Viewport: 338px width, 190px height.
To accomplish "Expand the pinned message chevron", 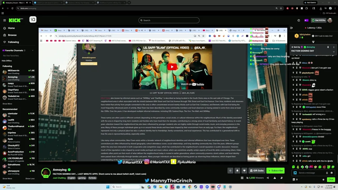I will 334,52.
